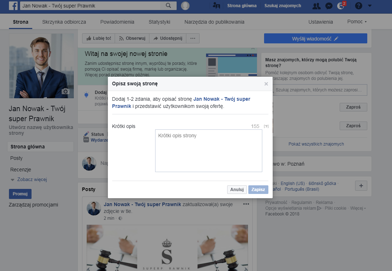Click the Udostępnij button
Viewport: 392px width, 271px height.
(168, 38)
